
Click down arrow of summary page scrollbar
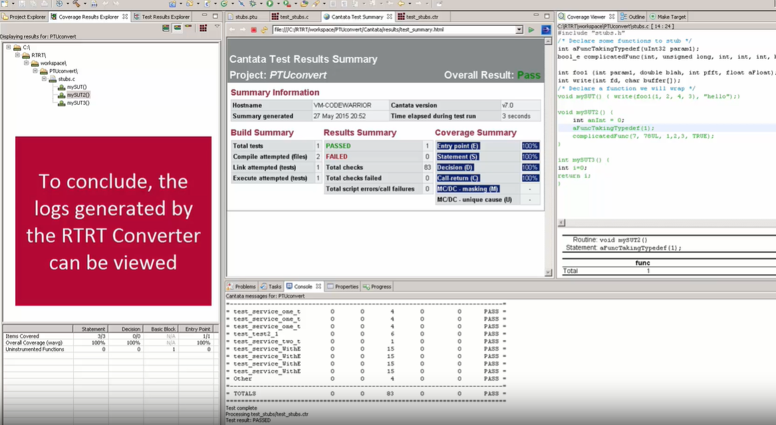548,272
